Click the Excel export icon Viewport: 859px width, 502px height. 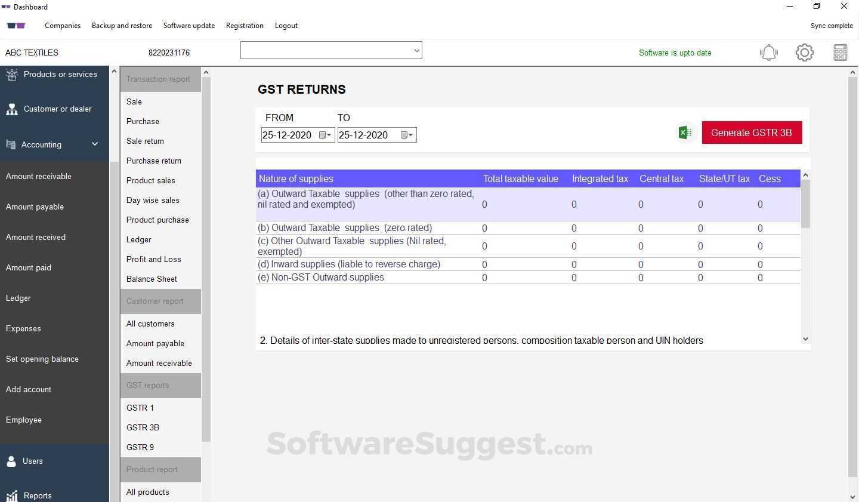coord(685,133)
